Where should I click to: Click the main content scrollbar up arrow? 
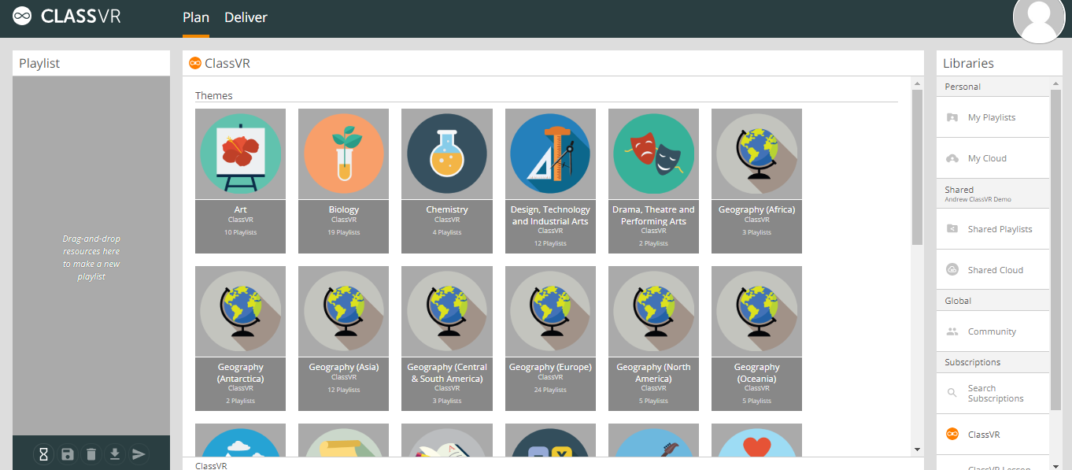[917, 83]
